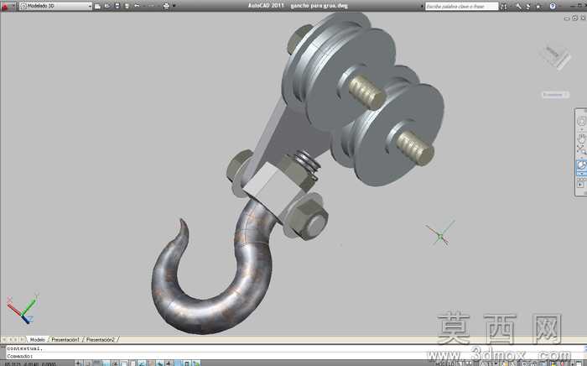Open the Modelado 3D workspace dropdown

tap(55, 6)
